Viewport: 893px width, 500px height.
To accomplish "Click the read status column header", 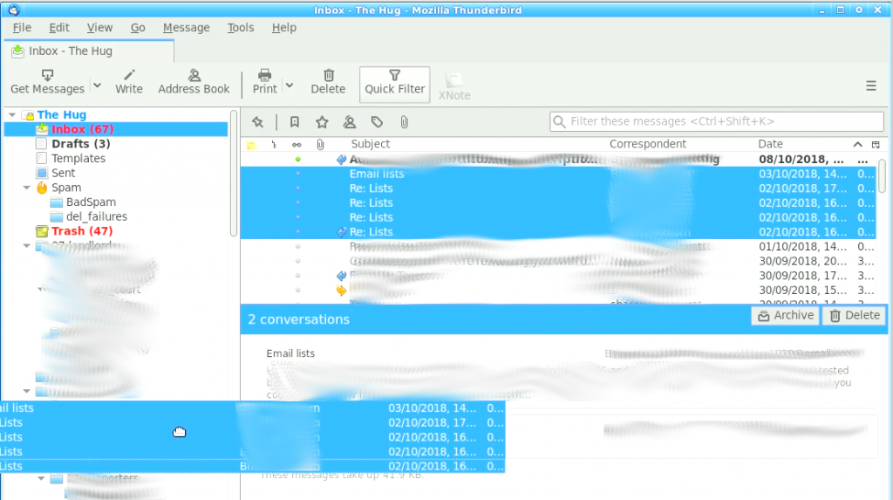I will (x=297, y=145).
